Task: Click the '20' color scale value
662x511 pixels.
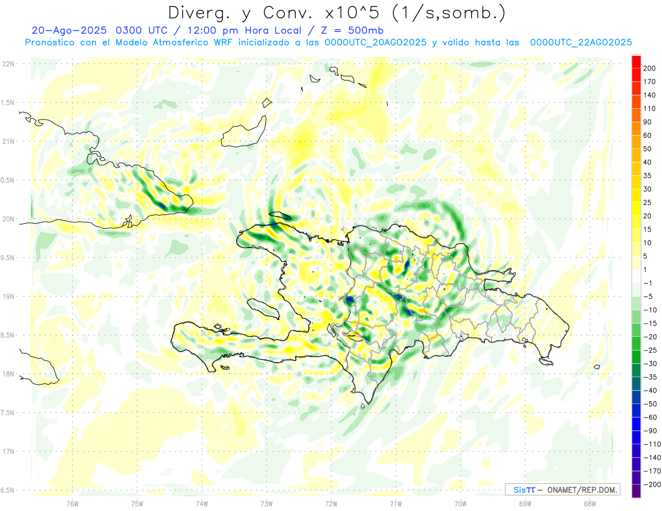Action: click(x=648, y=216)
